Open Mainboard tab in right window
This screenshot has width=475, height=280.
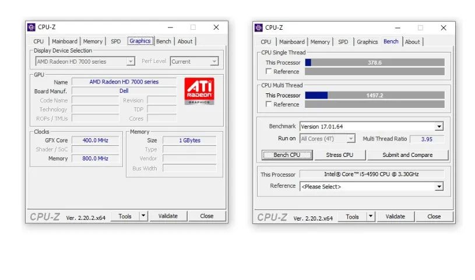click(292, 42)
